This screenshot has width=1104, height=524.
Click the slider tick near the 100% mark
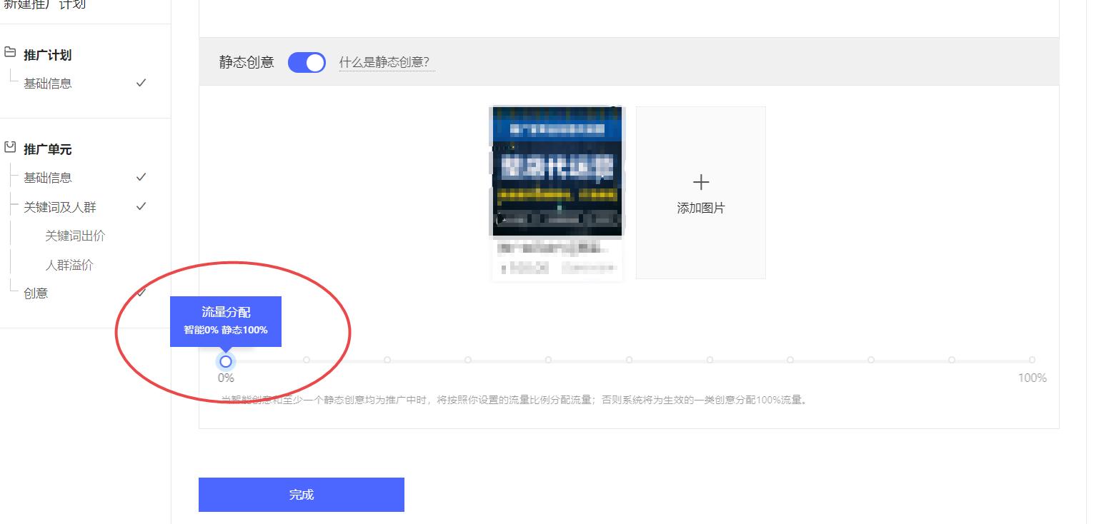tap(1032, 361)
